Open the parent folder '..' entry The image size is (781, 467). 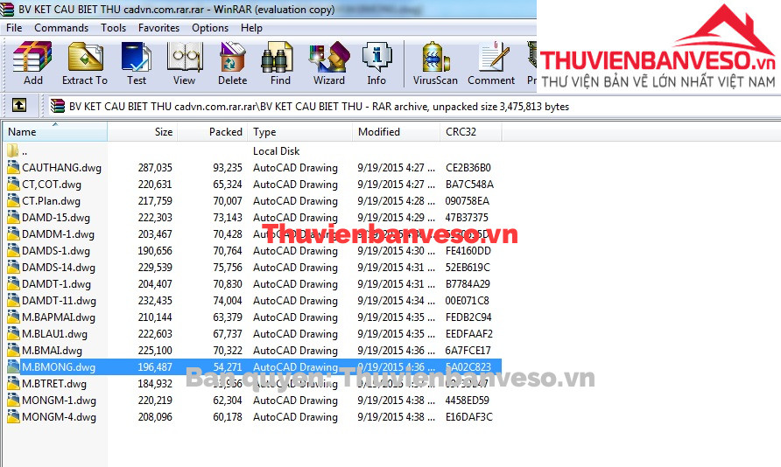click(x=25, y=151)
